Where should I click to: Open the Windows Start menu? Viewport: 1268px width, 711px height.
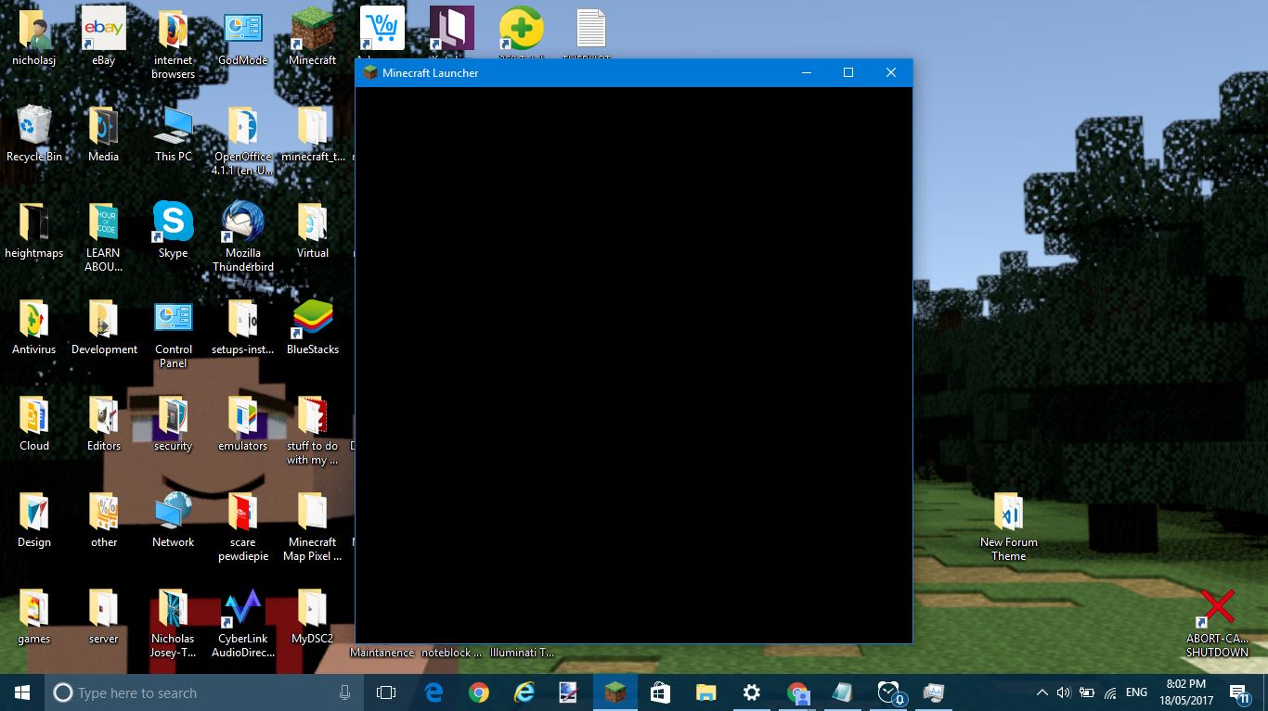(22, 692)
